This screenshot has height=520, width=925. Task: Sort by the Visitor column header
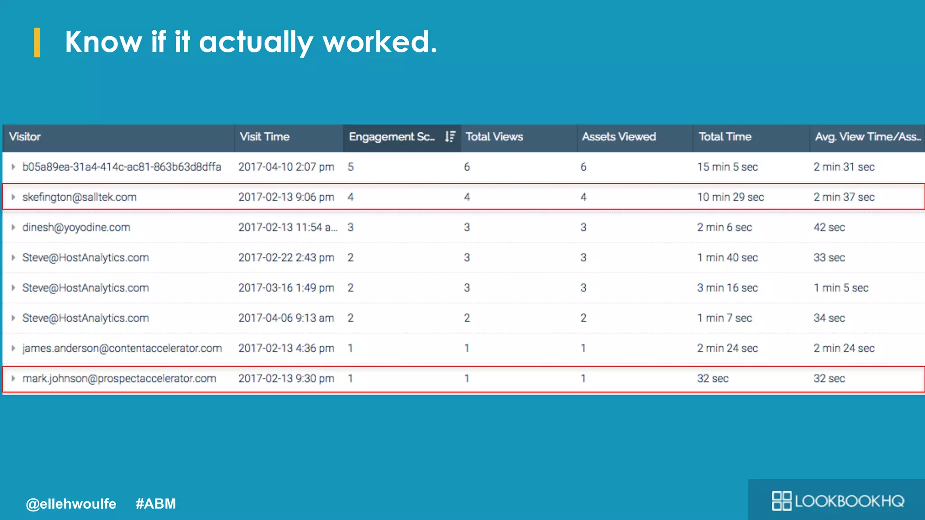pyautogui.click(x=25, y=137)
